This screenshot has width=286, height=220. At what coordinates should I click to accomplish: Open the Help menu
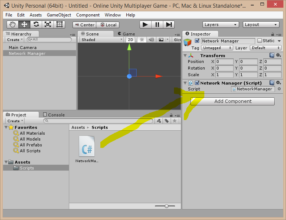(130, 15)
